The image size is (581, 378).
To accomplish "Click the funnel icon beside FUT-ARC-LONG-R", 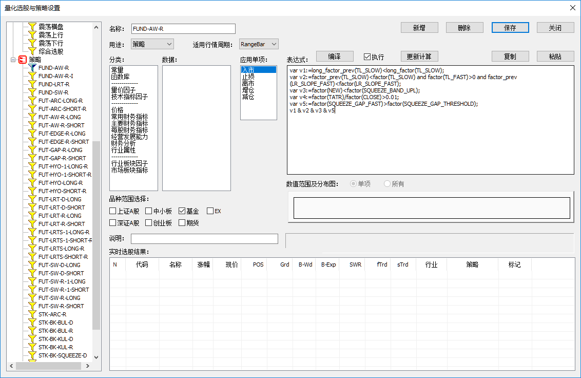I will point(33,101).
